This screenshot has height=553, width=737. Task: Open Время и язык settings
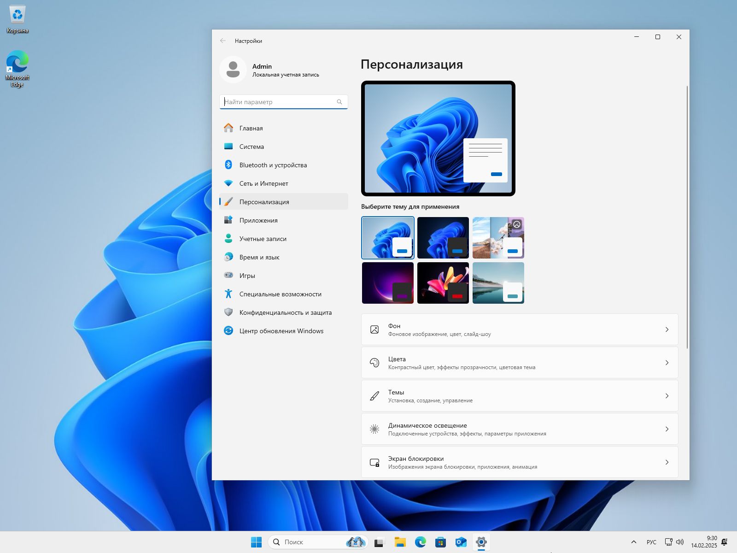click(x=258, y=257)
